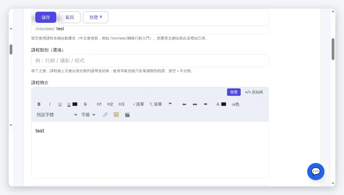Pick the underline color swatch
This screenshot has height=195, width=344.
pos(75,104)
